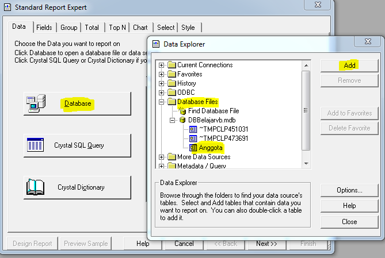This screenshot has width=385, height=258.
Task: Click the ~TMPCLP451031 table icon
Action: coord(193,129)
